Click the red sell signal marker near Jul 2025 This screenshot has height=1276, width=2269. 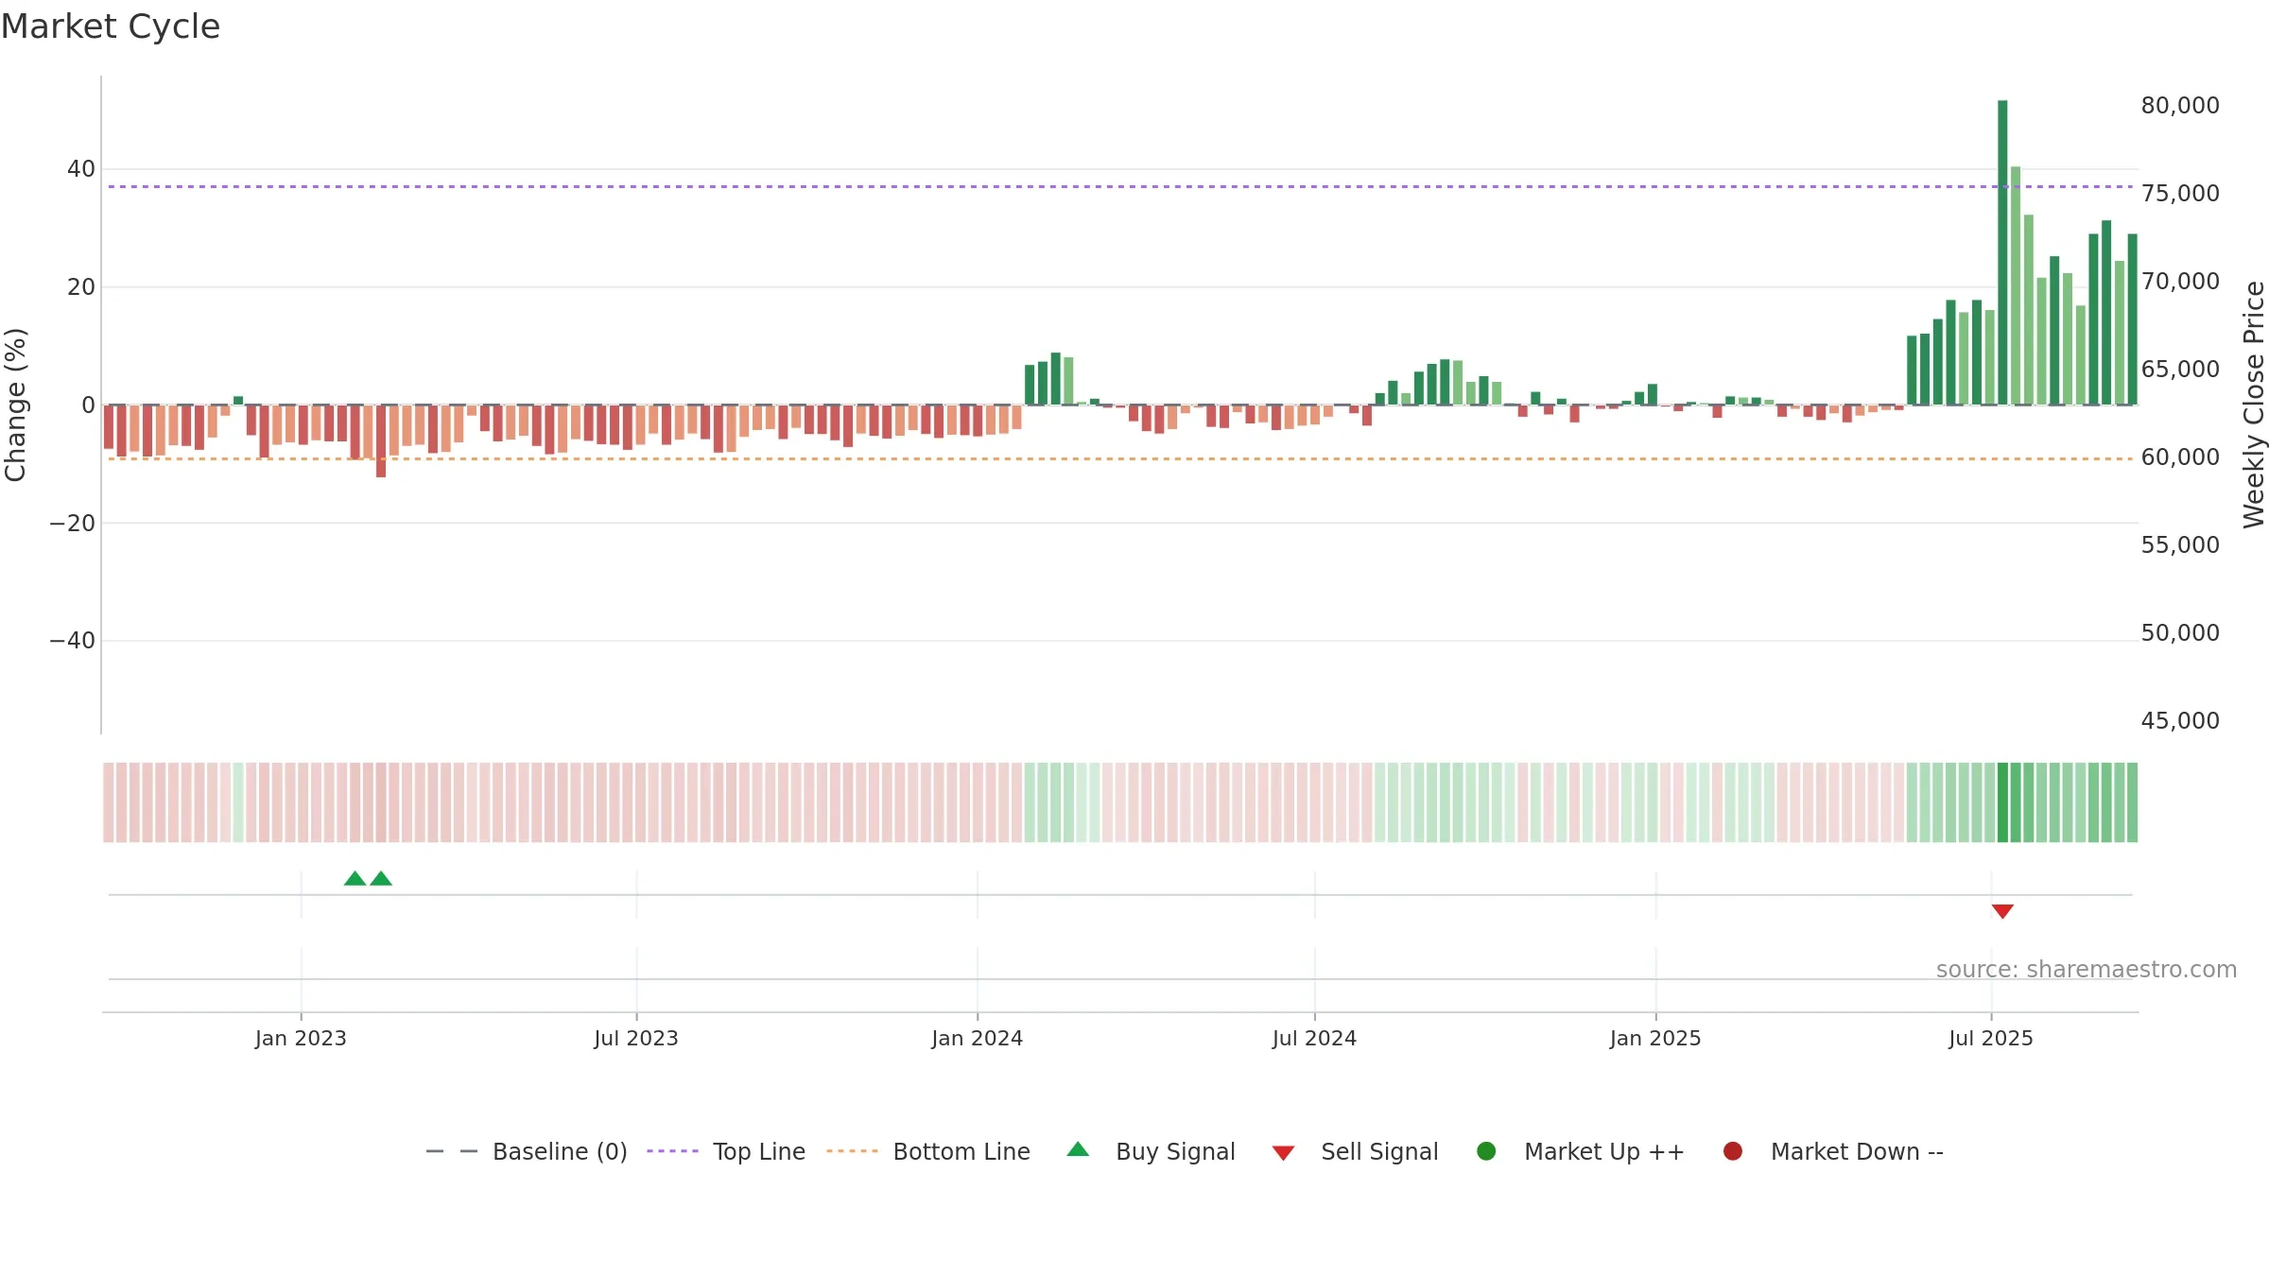[2002, 911]
